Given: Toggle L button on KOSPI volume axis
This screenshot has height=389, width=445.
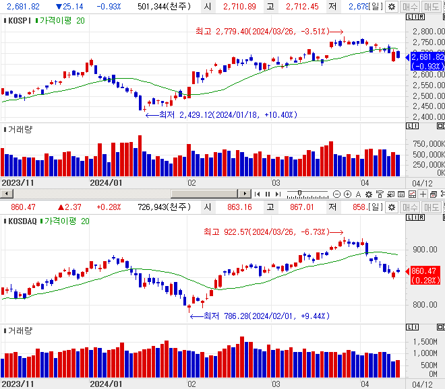Looking at the screenshot, I should pos(409,126).
